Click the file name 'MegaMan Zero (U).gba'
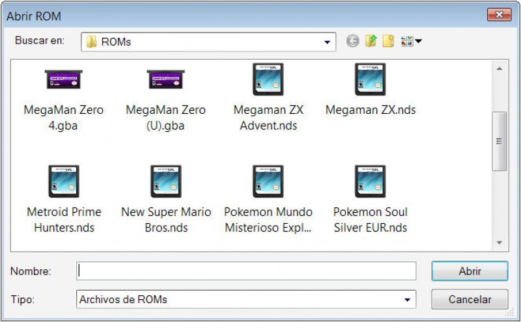Screen dimensions: 521x322 click(x=165, y=118)
